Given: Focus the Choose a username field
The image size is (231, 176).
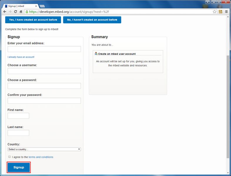Looking at the screenshot, I should (44, 71).
